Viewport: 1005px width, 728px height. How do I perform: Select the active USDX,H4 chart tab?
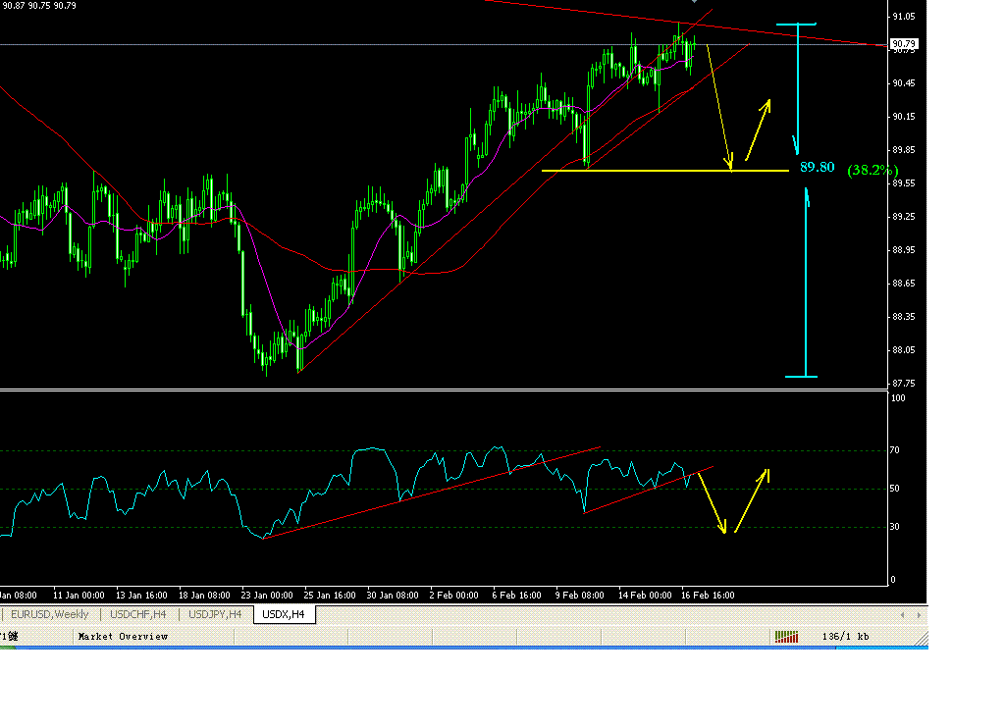[x=284, y=614]
